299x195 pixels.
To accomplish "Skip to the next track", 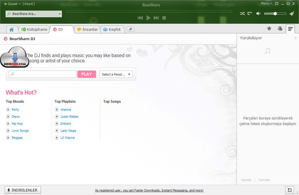I will (156, 18).
